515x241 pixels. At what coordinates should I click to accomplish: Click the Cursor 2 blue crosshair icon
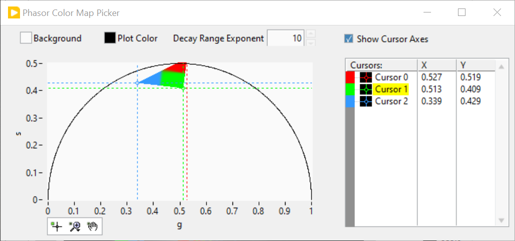(366, 101)
